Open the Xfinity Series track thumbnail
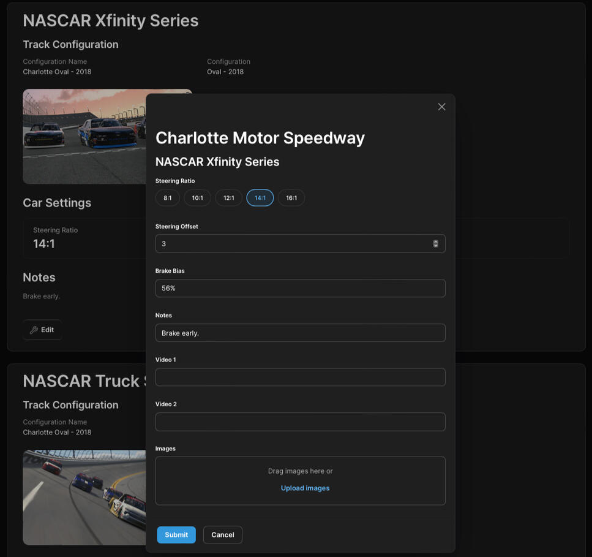Image resolution: width=592 pixels, height=557 pixels. (84, 137)
